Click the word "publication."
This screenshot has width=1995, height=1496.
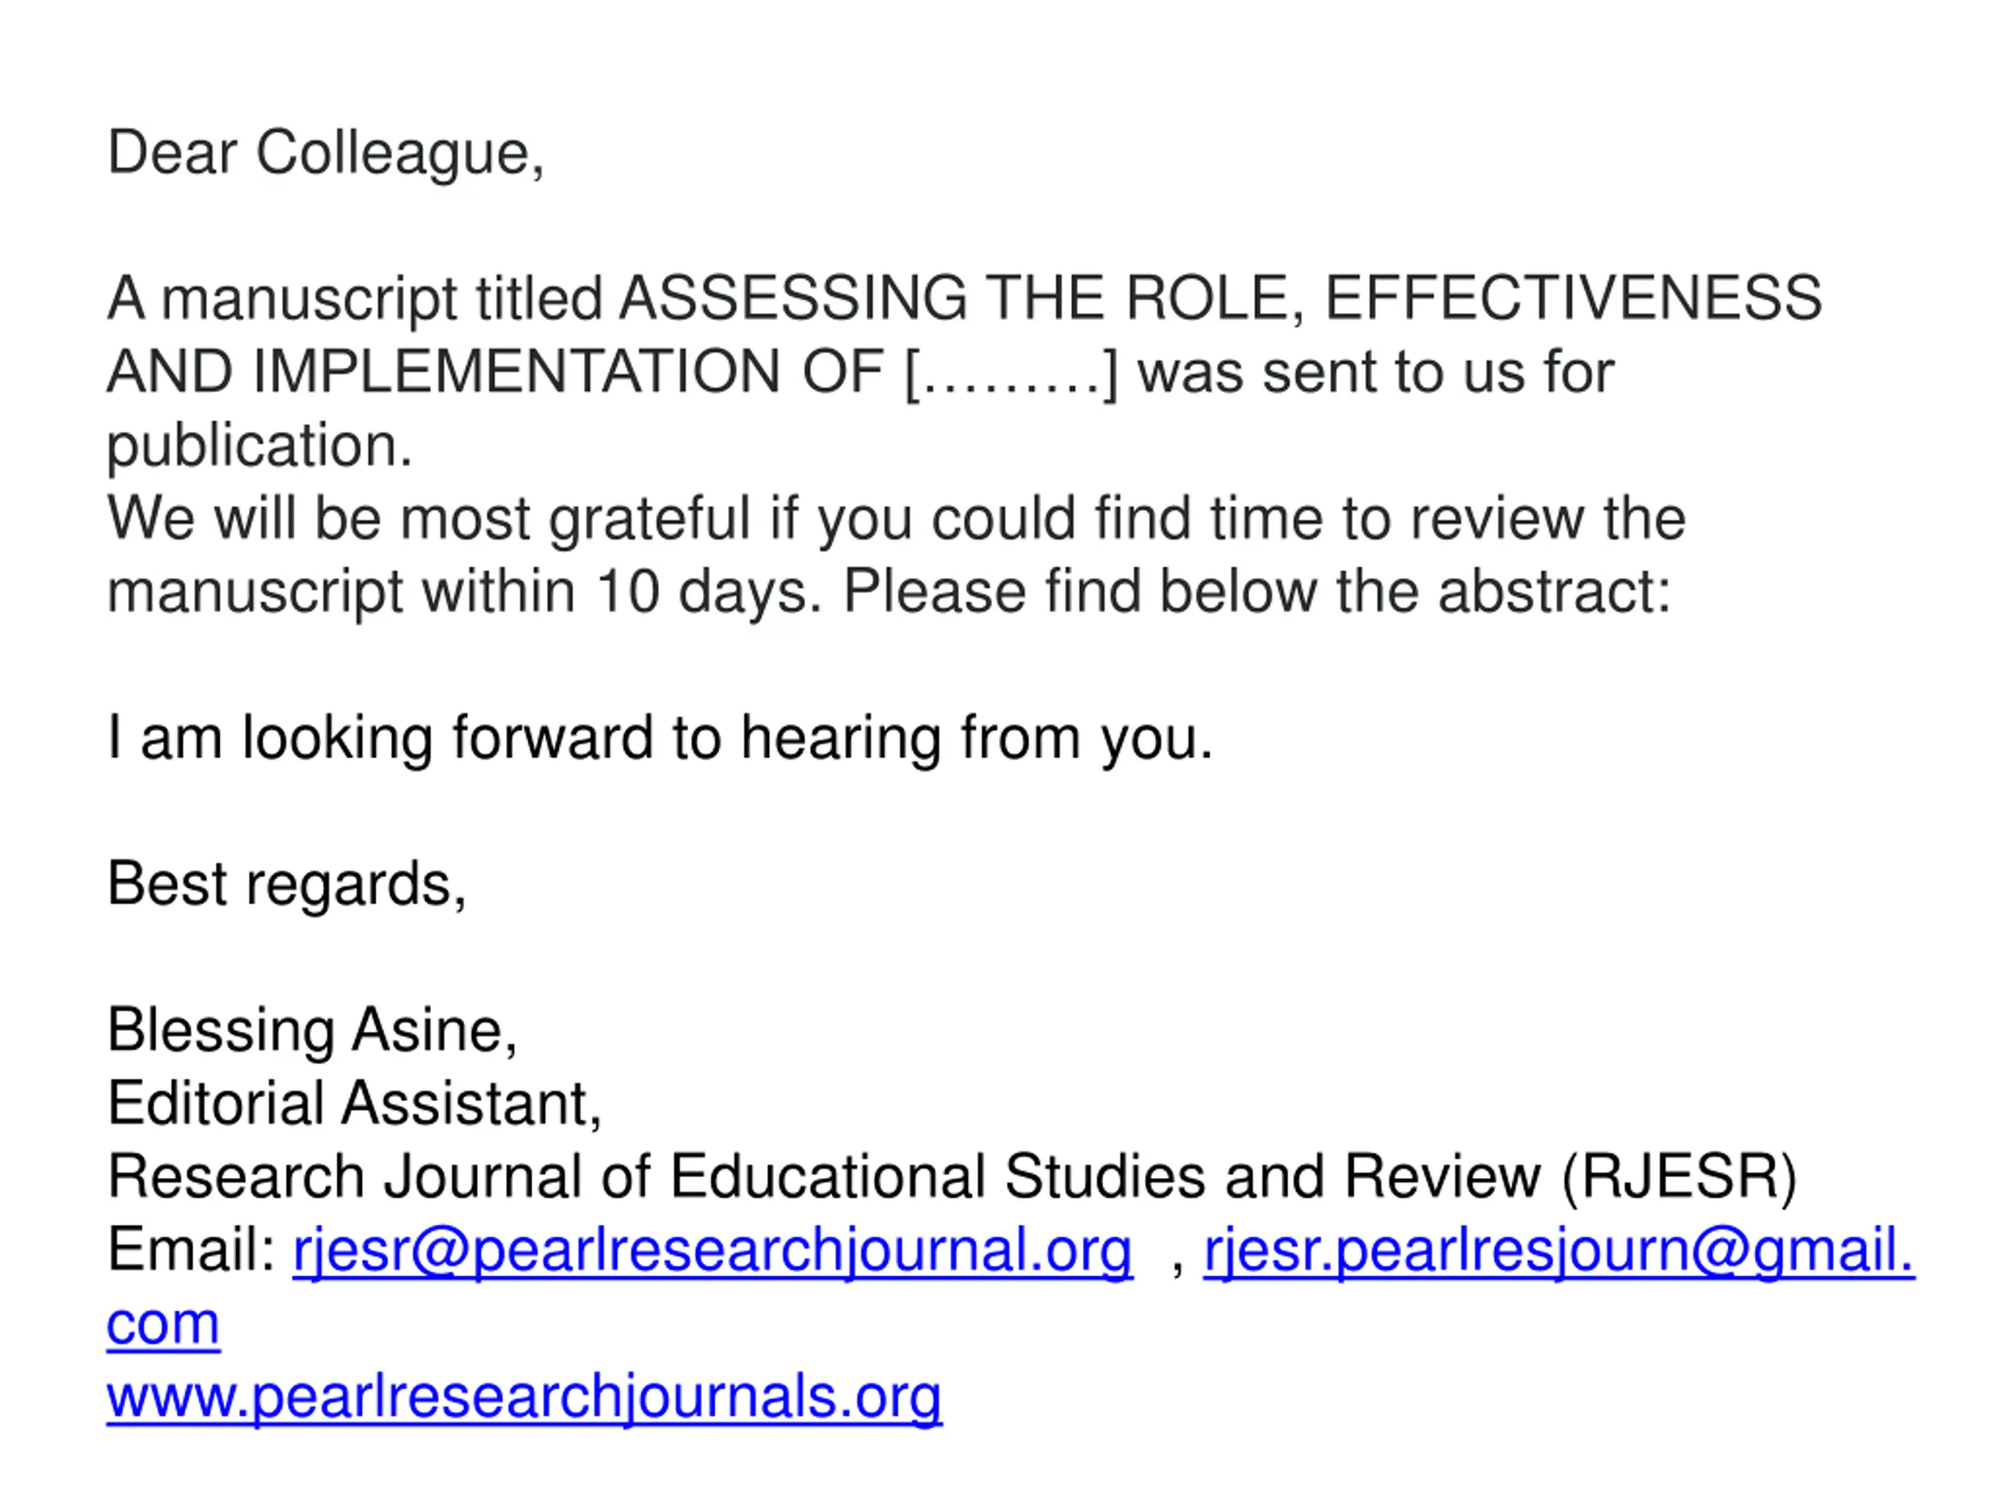pyautogui.click(x=260, y=446)
